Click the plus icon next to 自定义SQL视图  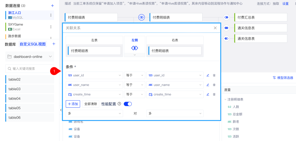54,44
